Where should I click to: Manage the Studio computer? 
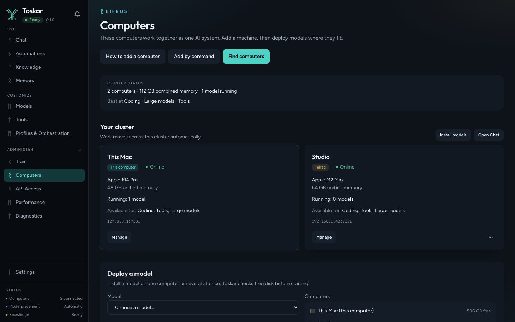324,237
